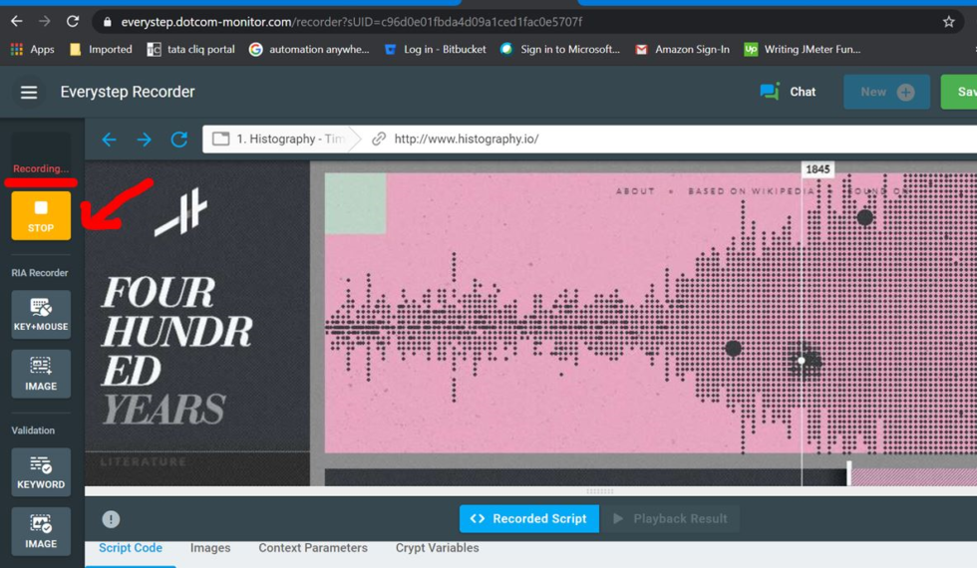This screenshot has height=568, width=977.
Task: Open the Amazon Sign-In bookmark
Action: coord(682,49)
